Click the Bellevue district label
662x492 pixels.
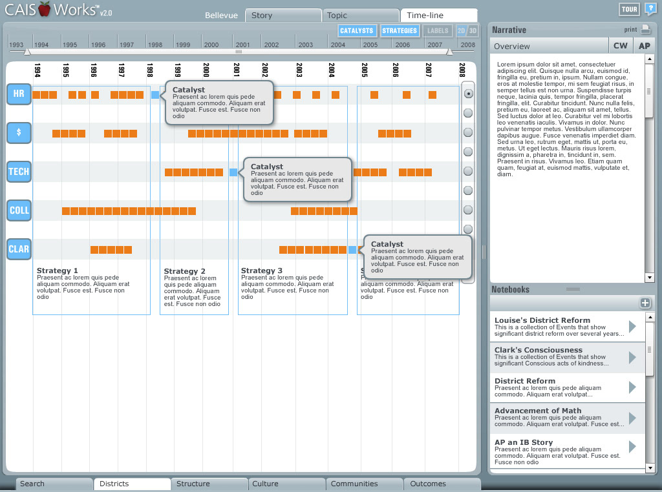point(221,15)
